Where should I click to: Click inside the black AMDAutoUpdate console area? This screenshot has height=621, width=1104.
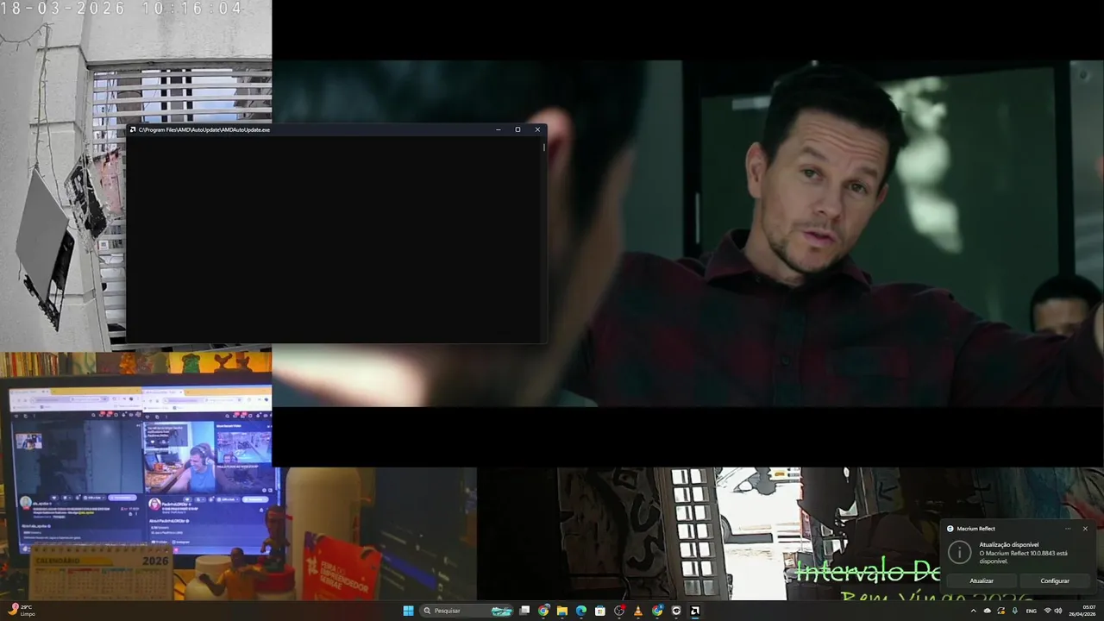334,239
